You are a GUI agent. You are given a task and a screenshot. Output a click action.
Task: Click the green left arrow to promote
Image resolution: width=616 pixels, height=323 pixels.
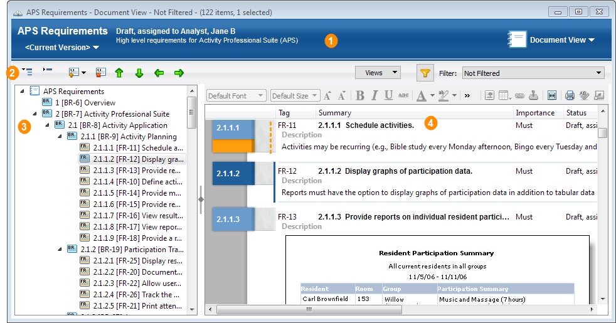pyautogui.click(x=159, y=73)
